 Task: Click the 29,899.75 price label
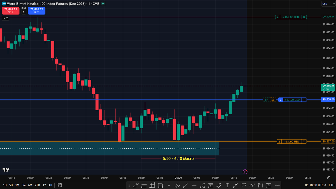(x=328, y=17)
